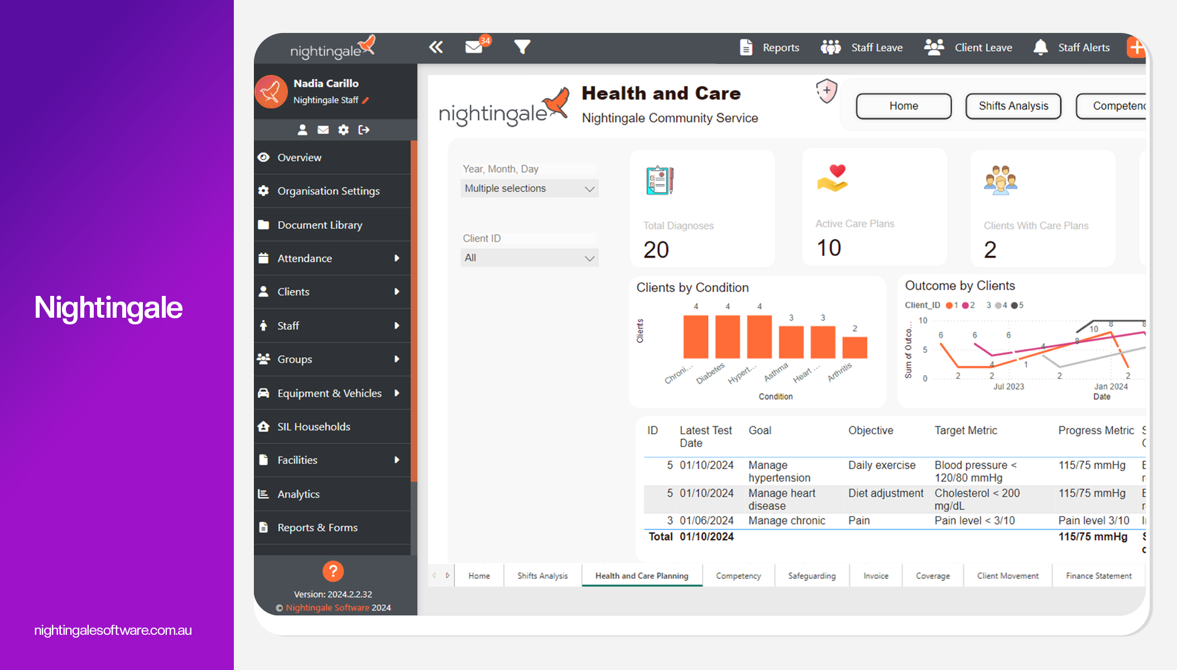The width and height of the screenshot is (1177, 670).
Task: Switch to the Safeguarding tab
Action: (x=811, y=576)
